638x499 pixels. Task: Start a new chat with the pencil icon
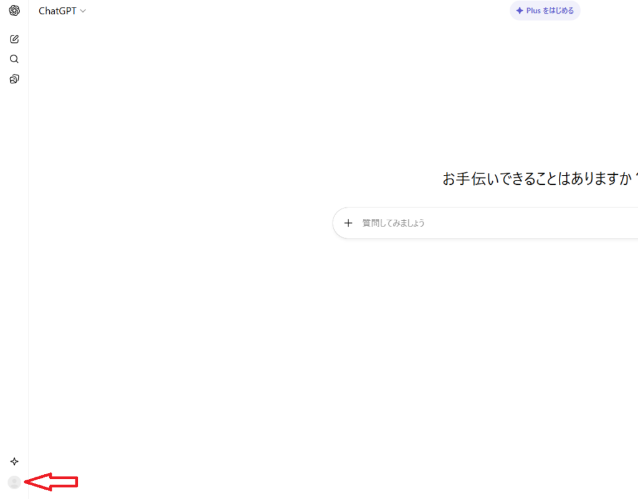click(x=14, y=39)
